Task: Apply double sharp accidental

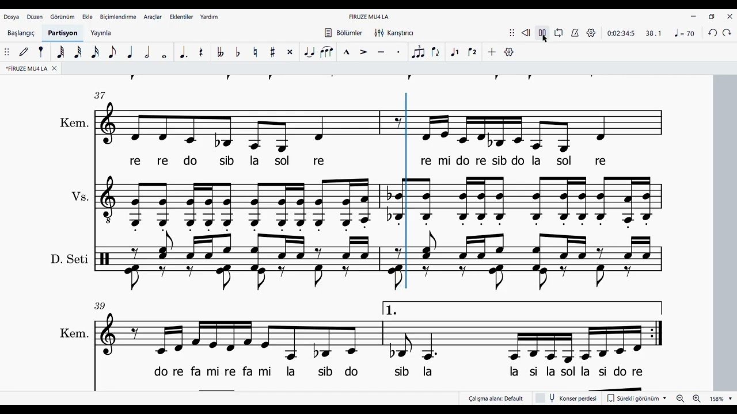Action: 290,52
